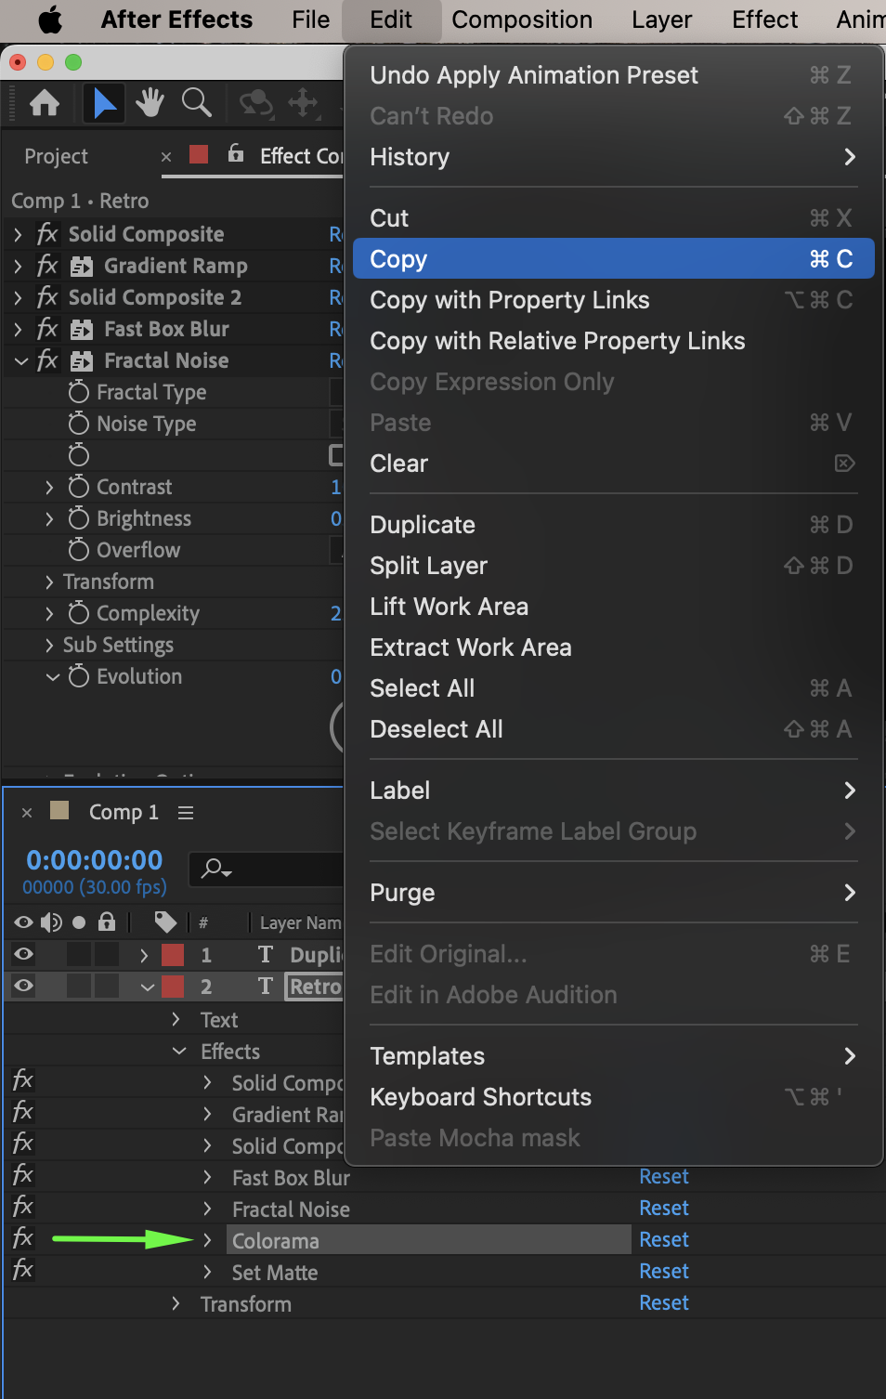886x1399 pixels.
Task: Click Reset link for Fractal Noise
Action: coord(663,1208)
